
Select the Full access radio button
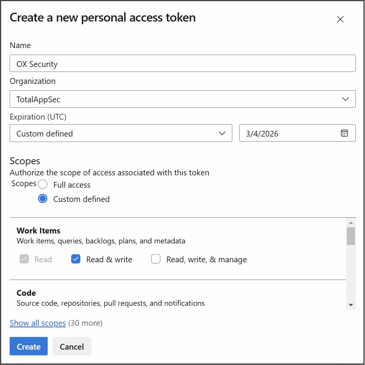43,185
